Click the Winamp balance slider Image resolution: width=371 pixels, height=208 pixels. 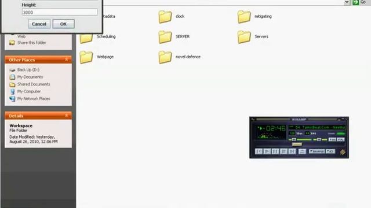click(321, 140)
